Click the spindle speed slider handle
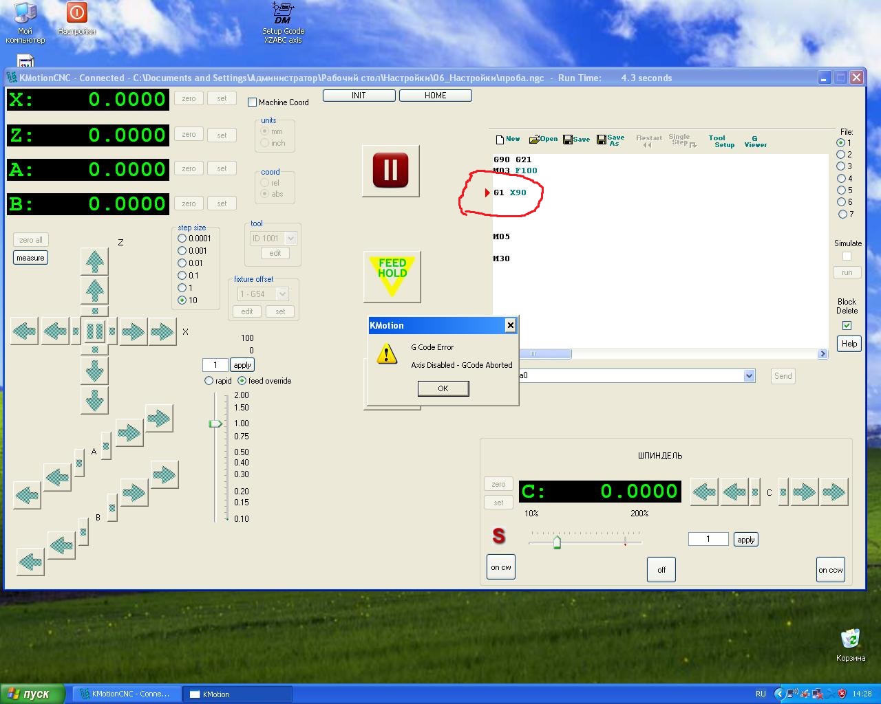The height and width of the screenshot is (704, 881). 557,543
